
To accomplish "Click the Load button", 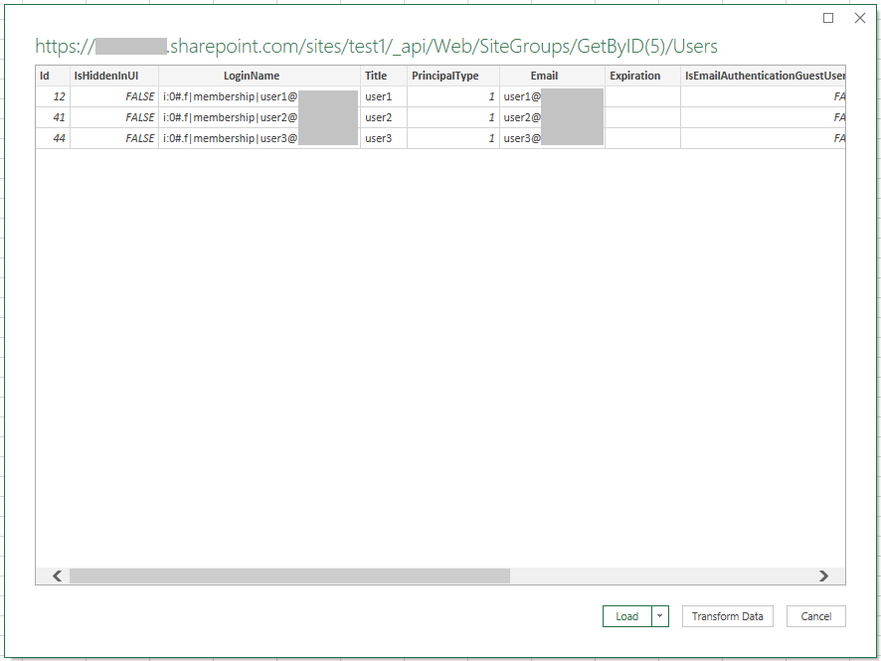I will click(627, 616).
